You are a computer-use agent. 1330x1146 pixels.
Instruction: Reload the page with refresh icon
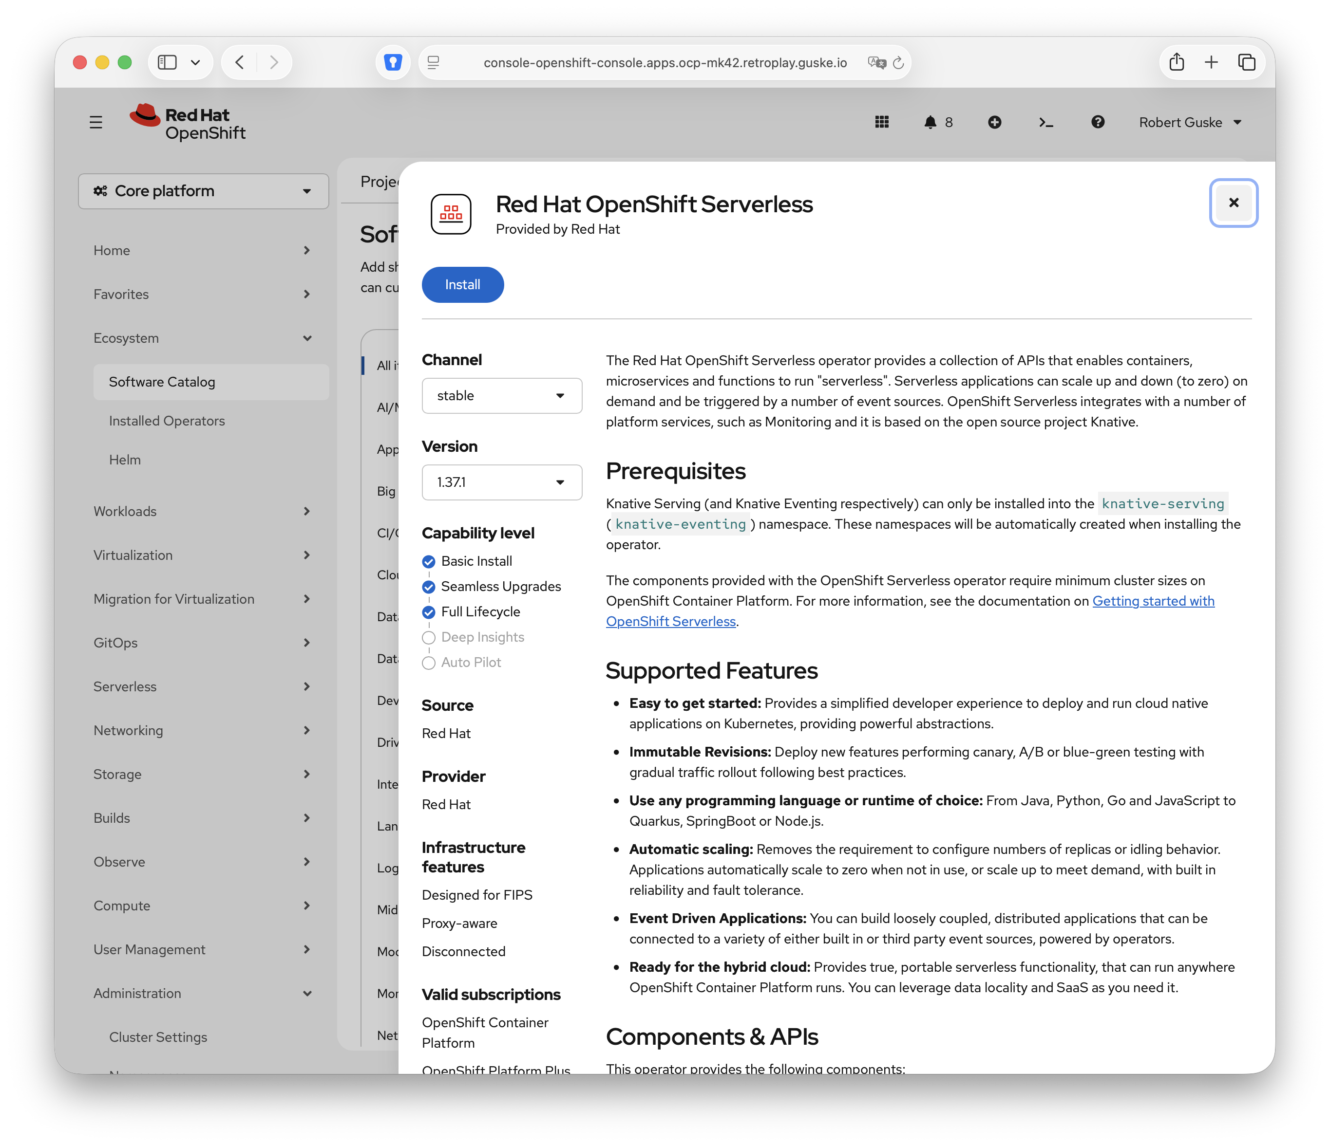point(898,62)
